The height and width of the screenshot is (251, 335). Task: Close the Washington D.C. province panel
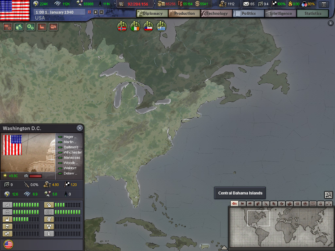click(x=80, y=128)
